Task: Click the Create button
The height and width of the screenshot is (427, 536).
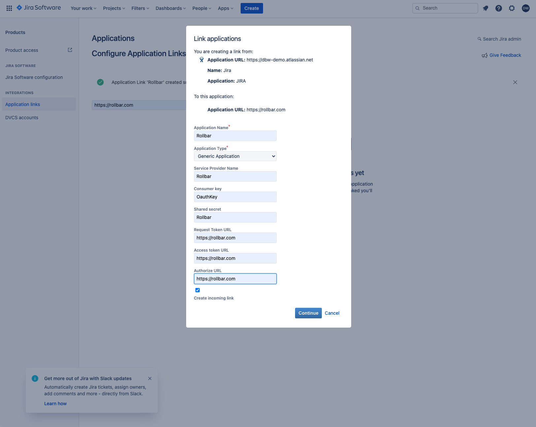Action: [252, 8]
